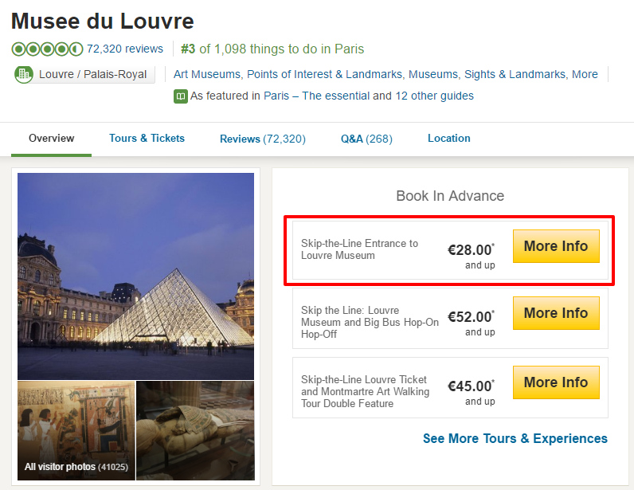Open the 12 other guides link
This screenshot has height=490, width=634.
(434, 96)
